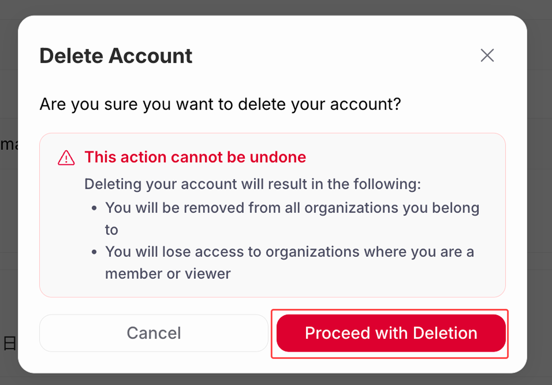Click the warning text saying action cannot be undone
This screenshot has width=552, height=385.
[x=195, y=157]
